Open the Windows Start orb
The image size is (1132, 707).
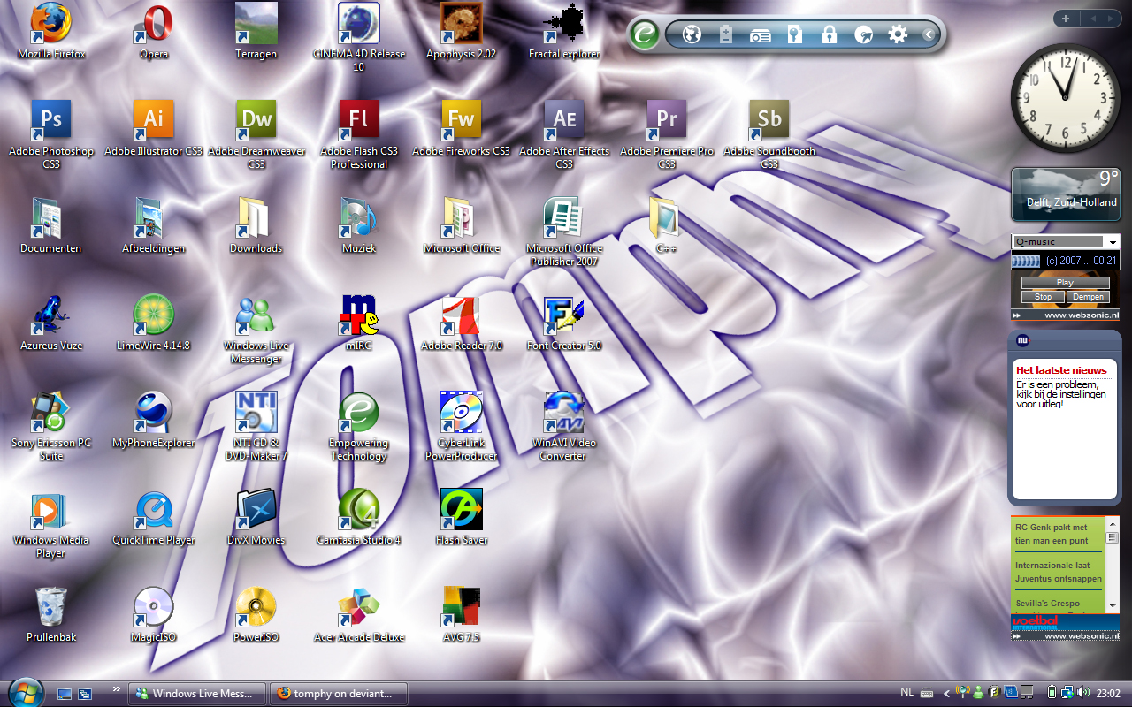pyautogui.click(x=25, y=692)
